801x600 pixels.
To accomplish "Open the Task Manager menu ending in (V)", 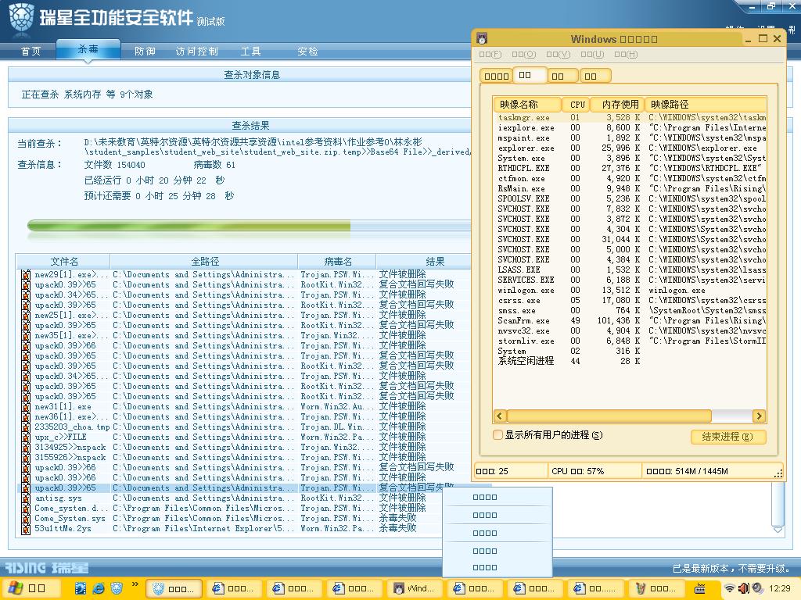I will (x=559, y=54).
